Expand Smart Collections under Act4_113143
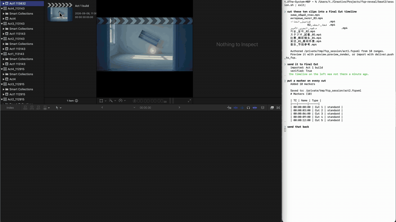The width and height of the screenshot is (396, 222). [4, 14]
